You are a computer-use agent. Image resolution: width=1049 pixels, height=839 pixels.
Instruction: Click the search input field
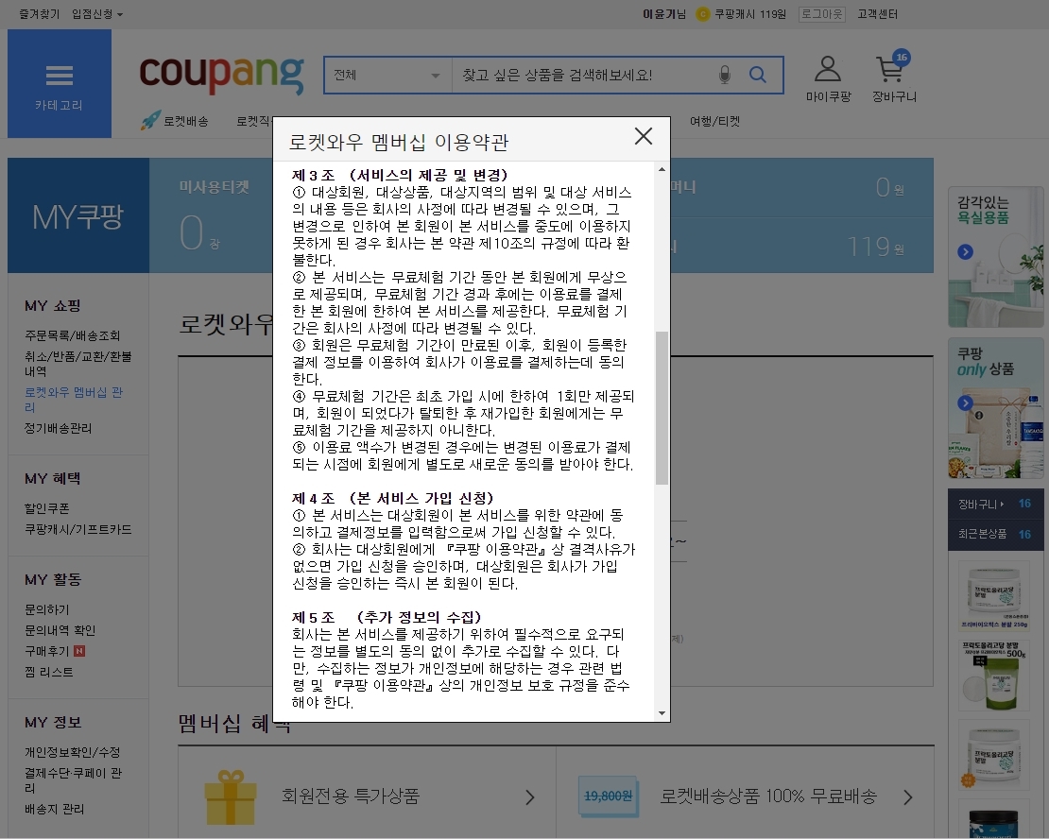click(x=582, y=75)
